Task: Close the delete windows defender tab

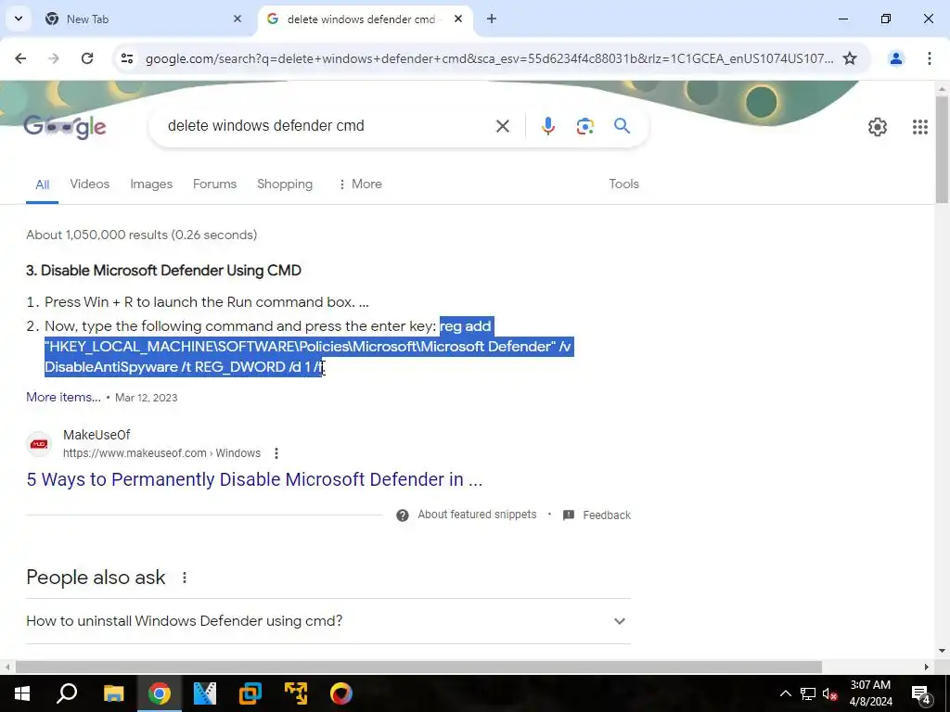Action: (458, 19)
